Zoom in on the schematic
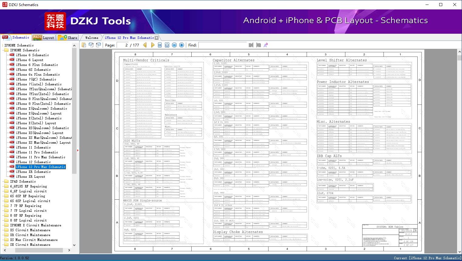 coord(182,45)
